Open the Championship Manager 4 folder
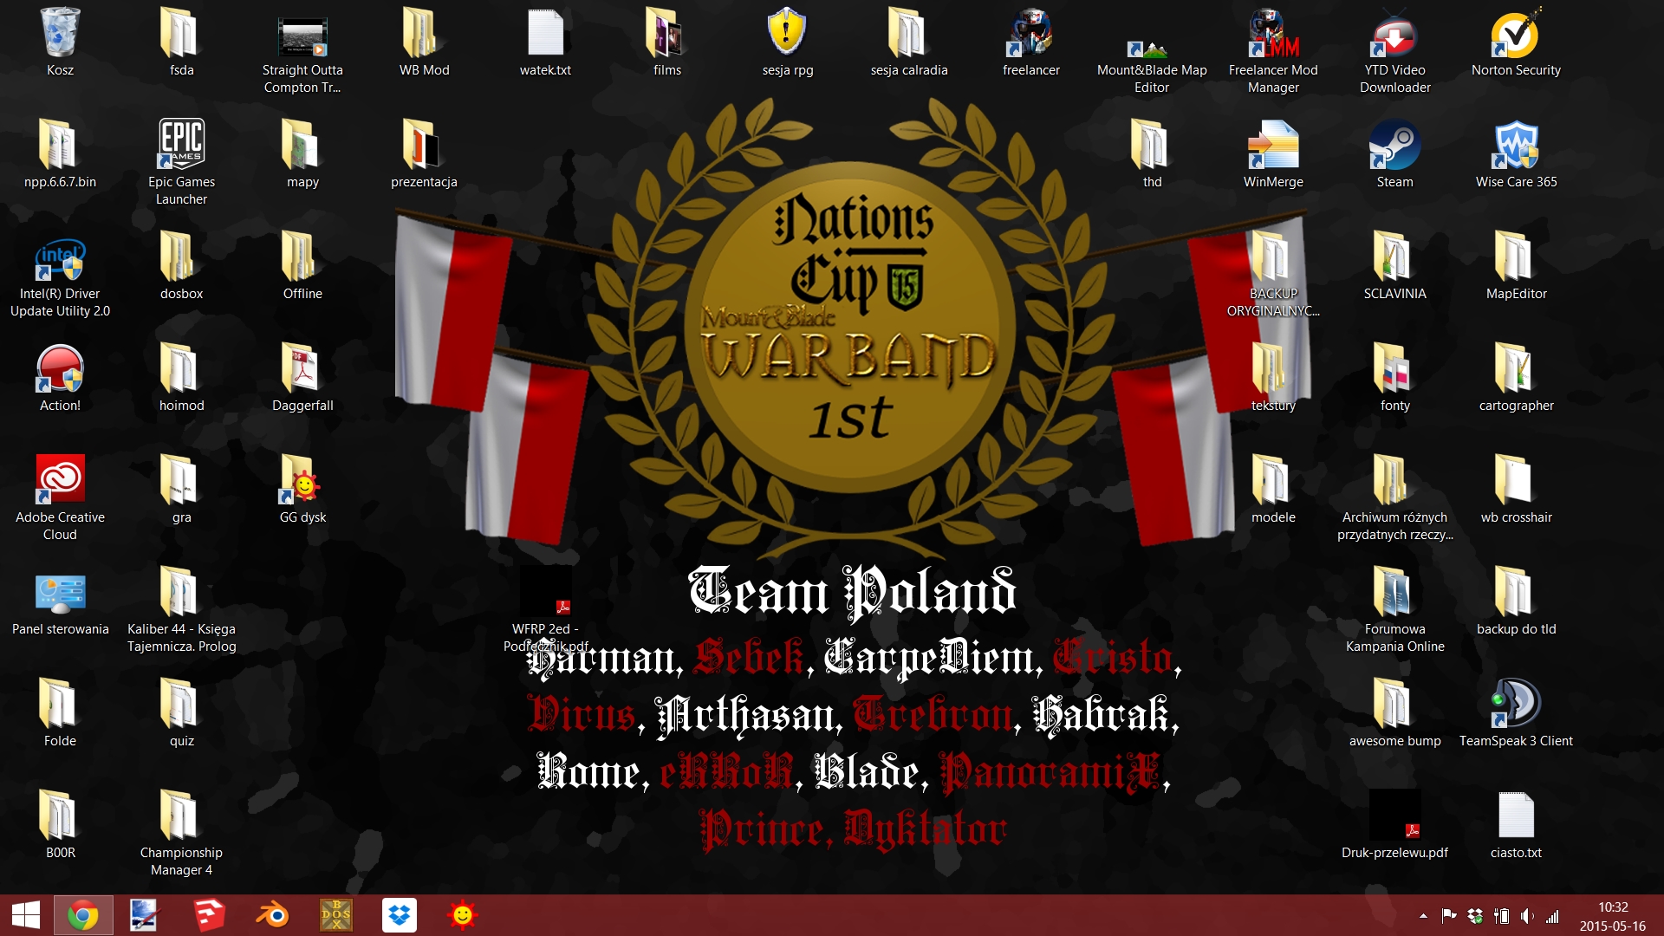Viewport: 1664px width, 936px height. click(181, 834)
